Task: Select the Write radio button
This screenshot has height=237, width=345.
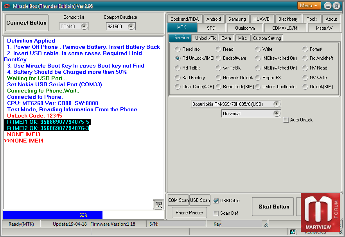Action: pyautogui.click(x=258, y=49)
